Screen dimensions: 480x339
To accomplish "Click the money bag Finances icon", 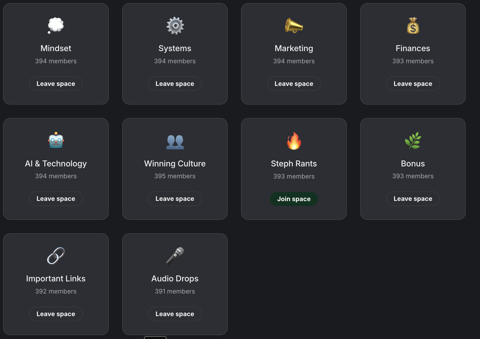I will 413,26.
